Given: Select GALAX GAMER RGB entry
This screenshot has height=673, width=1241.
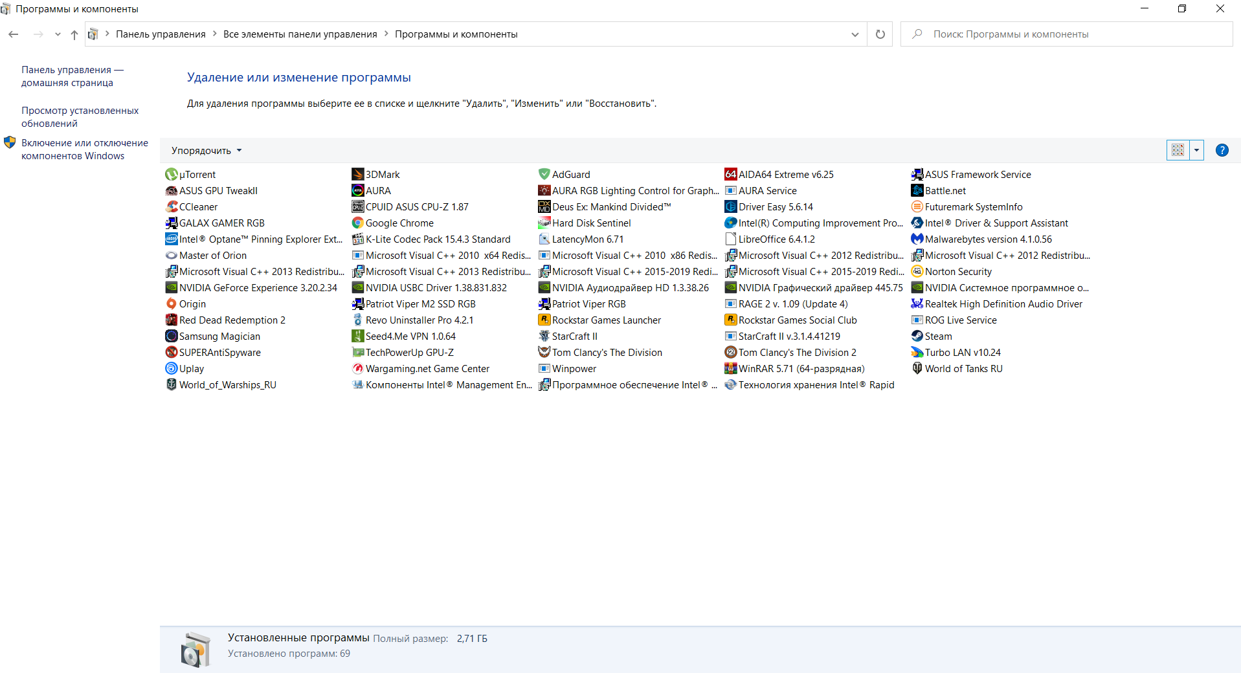Looking at the screenshot, I should click(216, 223).
